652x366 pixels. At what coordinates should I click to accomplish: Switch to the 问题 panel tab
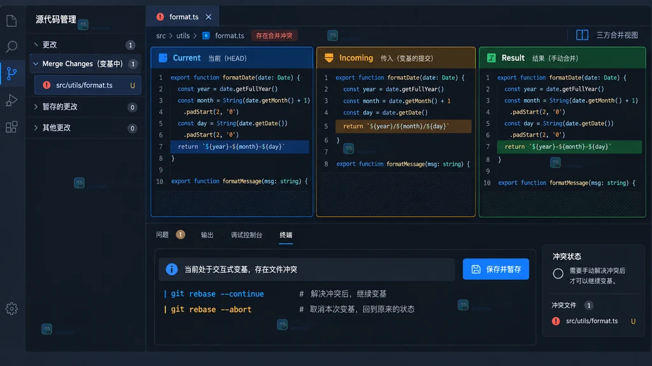coord(162,235)
